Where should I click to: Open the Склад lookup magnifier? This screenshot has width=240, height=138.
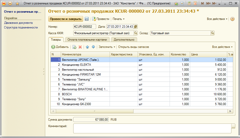pos(212,33)
